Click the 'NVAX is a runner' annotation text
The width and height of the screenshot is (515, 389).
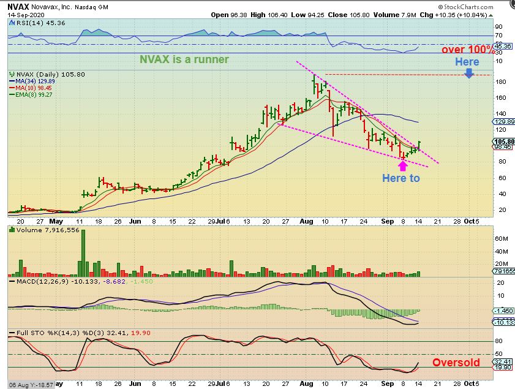point(184,59)
